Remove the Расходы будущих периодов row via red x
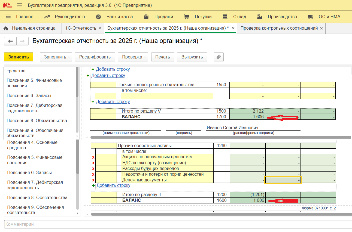Image resolution: width=352 pixels, height=232 pixels. [93, 169]
